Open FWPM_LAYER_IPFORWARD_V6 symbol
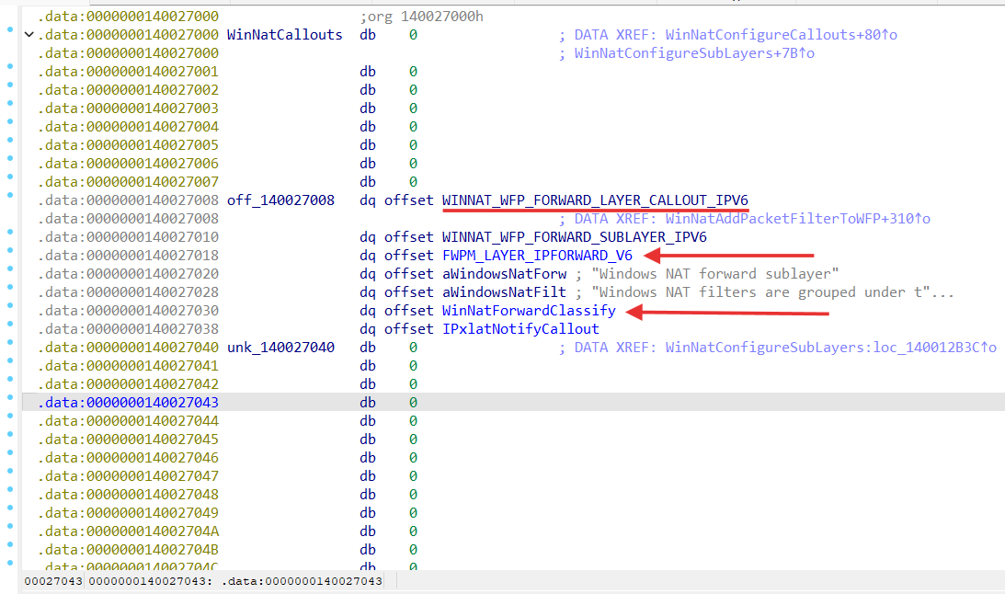Screen dimensions: 1005x594 537,256
